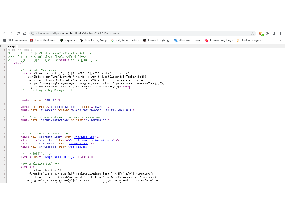Open the orange extension with green badge
This screenshot has height=214, width=285.
[261, 34]
